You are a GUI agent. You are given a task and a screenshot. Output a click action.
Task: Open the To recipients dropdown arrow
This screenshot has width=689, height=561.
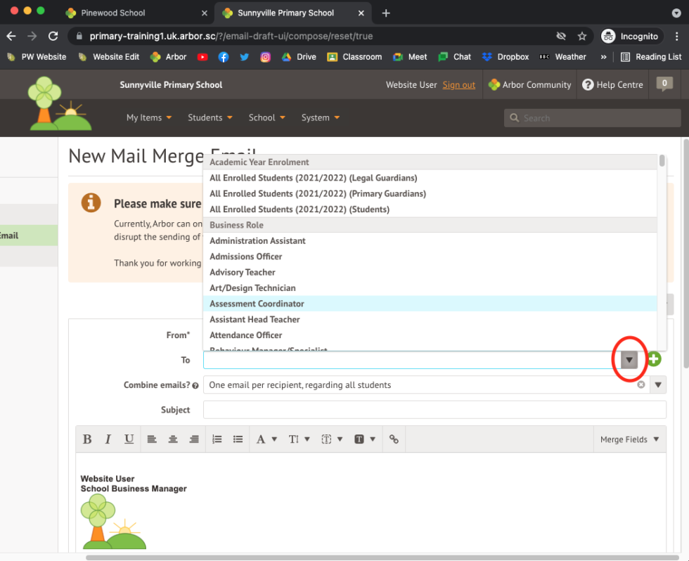pyautogui.click(x=630, y=360)
